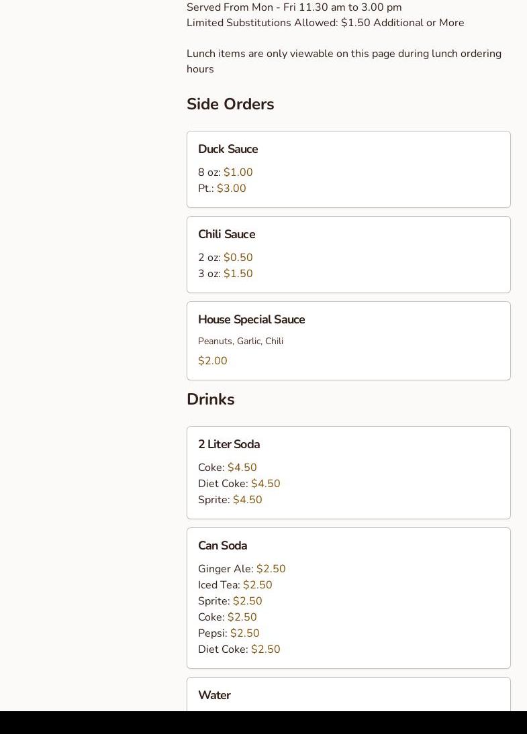Screen dimensions: 527x734
Task: Click the Drinks section heading
Action: 211,399
